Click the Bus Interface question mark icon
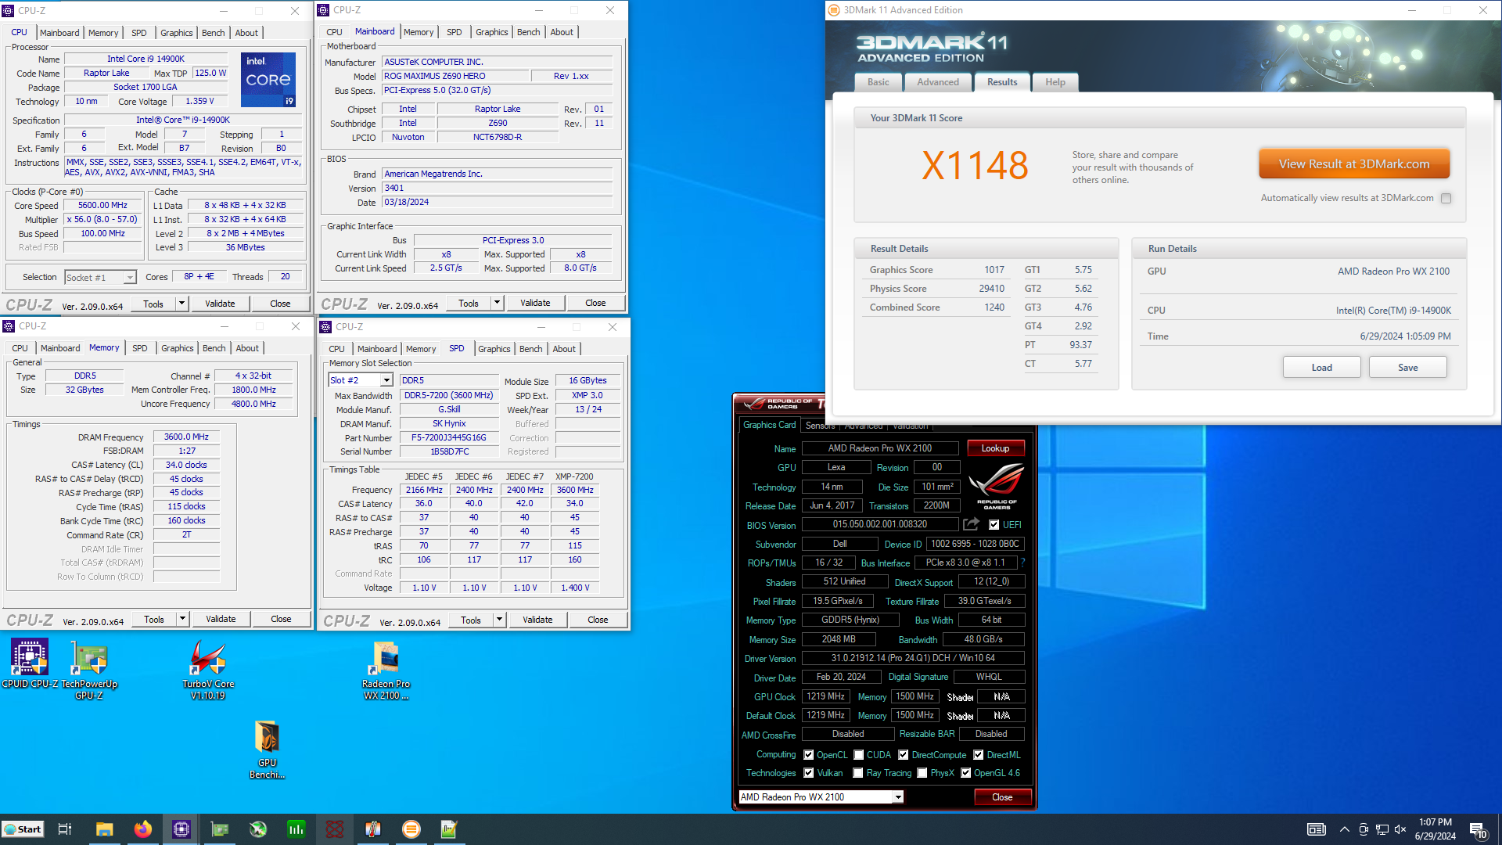The width and height of the screenshot is (1502, 845). [x=1022, y=563]
